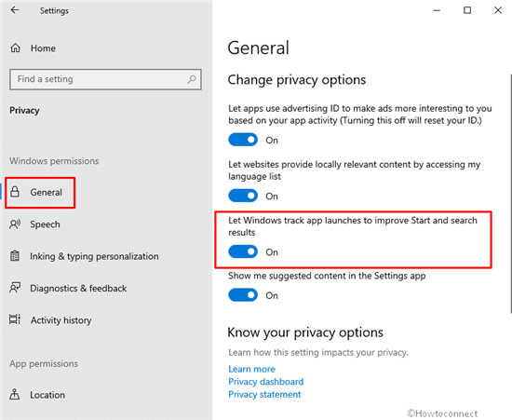Screen dimensions: 512x420
Task: Click the Inking & typing clipboard icon
Action: click(x=15, y=256)
